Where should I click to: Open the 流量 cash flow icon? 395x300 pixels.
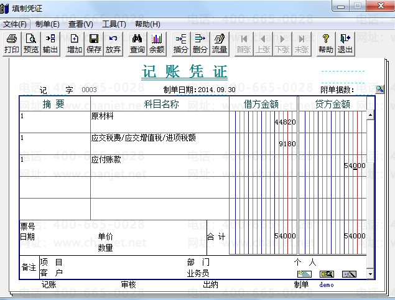tap(220, 44)
